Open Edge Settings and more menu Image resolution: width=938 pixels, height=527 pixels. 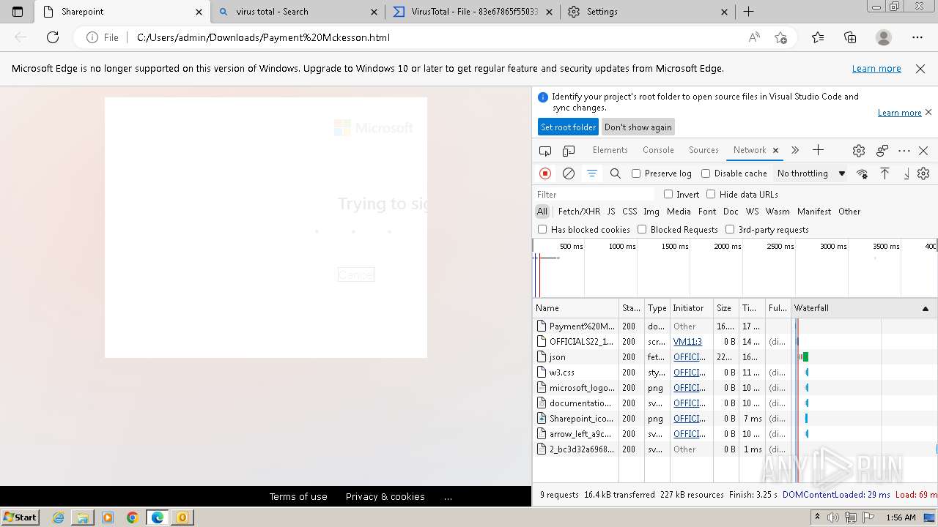coord(917,37)
